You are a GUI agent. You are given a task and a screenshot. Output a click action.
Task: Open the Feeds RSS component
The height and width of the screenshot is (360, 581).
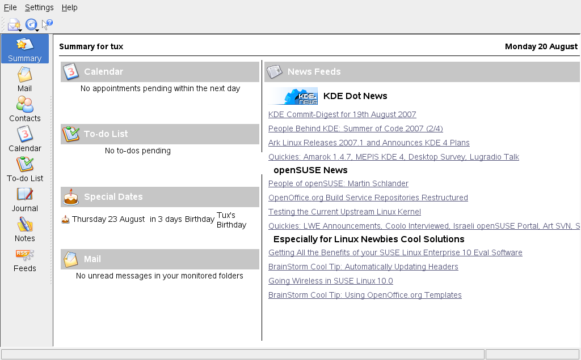pos(24,260)
